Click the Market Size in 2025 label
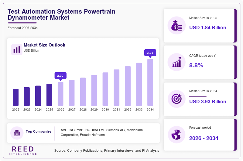The image size is (243, 161). (203, 18)
